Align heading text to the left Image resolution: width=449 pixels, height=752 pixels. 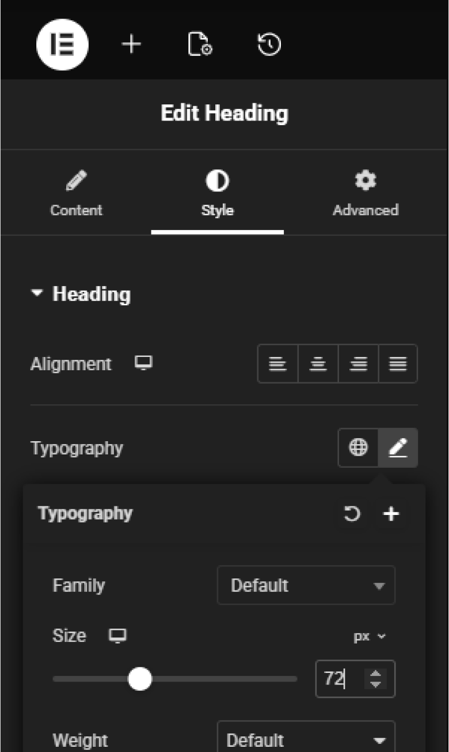[278, 364]
